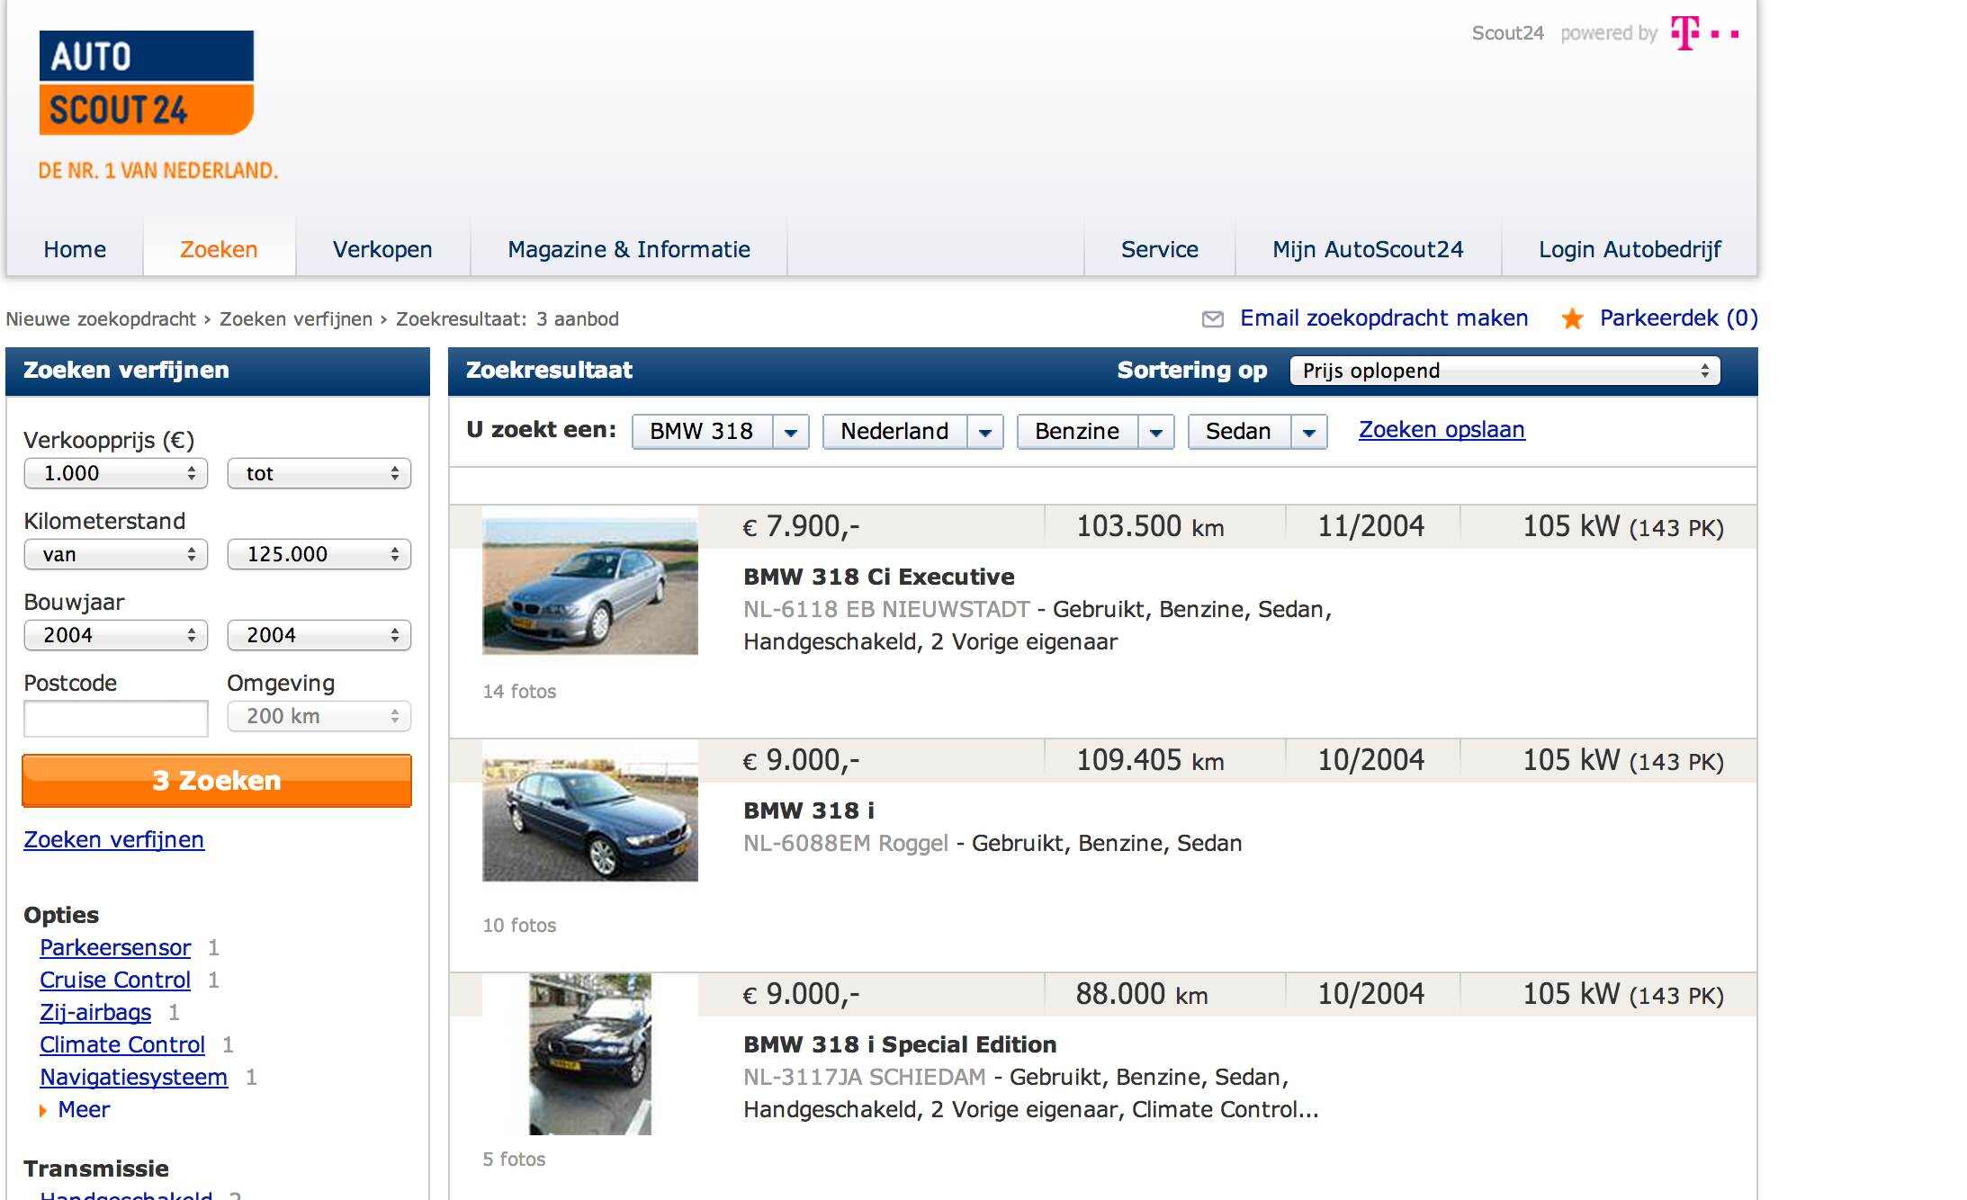
Task: Click the 109.405 km mileage
Action: [x=1150, y=760]
